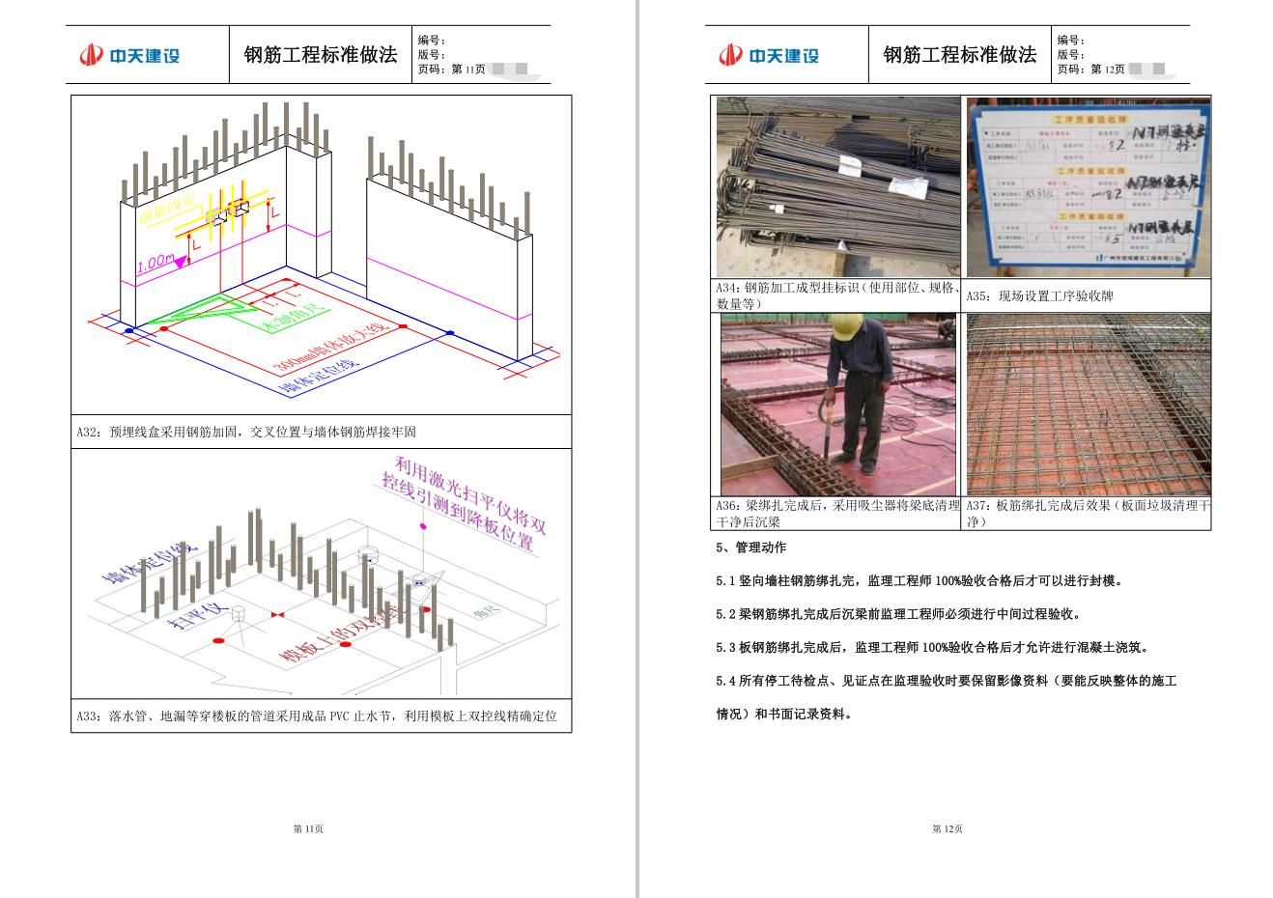This screenshot has width=1273, height=898.
Task: Select the A36 worker vacuuming beam photo
Action: tap(837, 405)
